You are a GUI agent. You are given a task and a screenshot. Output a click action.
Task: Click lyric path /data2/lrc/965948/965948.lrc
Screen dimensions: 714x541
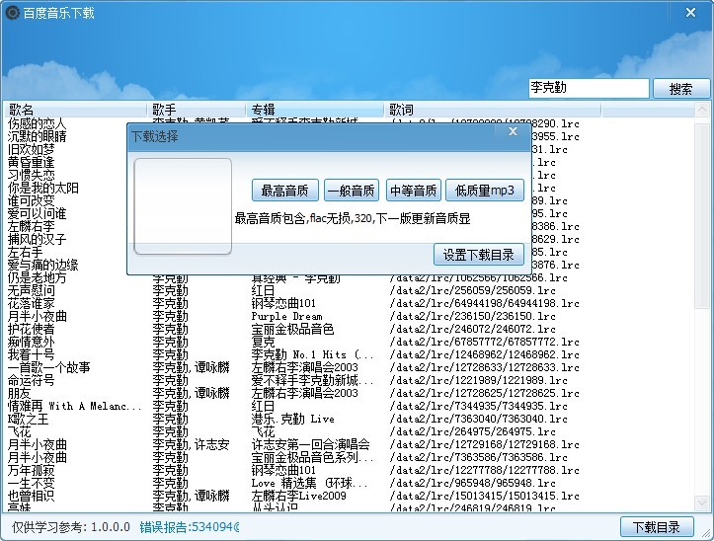473,483
